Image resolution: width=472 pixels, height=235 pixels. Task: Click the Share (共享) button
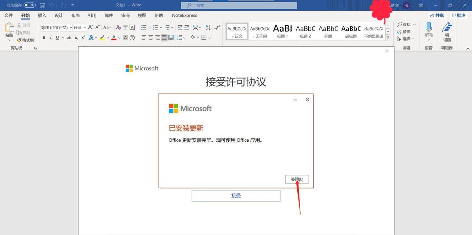[437, 15]
